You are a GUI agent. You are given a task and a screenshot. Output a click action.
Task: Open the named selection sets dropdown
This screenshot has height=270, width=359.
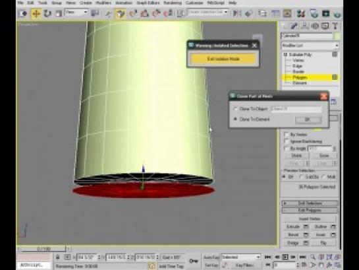[x=207, y=12]
